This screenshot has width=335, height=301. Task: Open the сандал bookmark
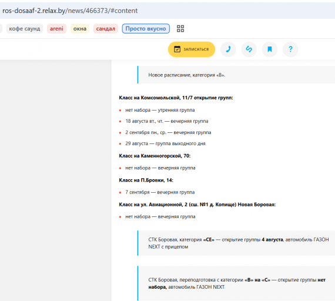pyautogui.click(x=106, y=29)
